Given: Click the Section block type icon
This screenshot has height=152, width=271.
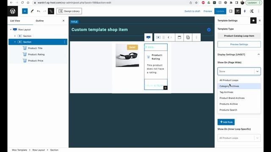Looking at the screenshot, I should click(158, 38).
